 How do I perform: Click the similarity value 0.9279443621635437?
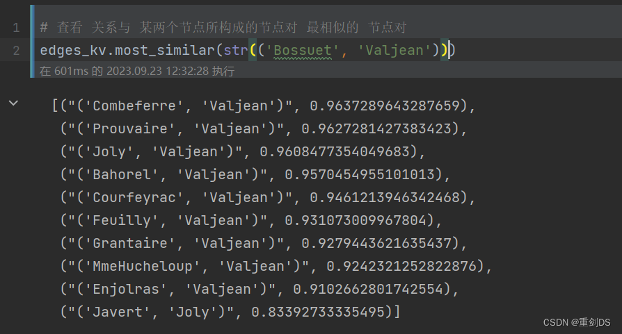[x=376, y=244]
